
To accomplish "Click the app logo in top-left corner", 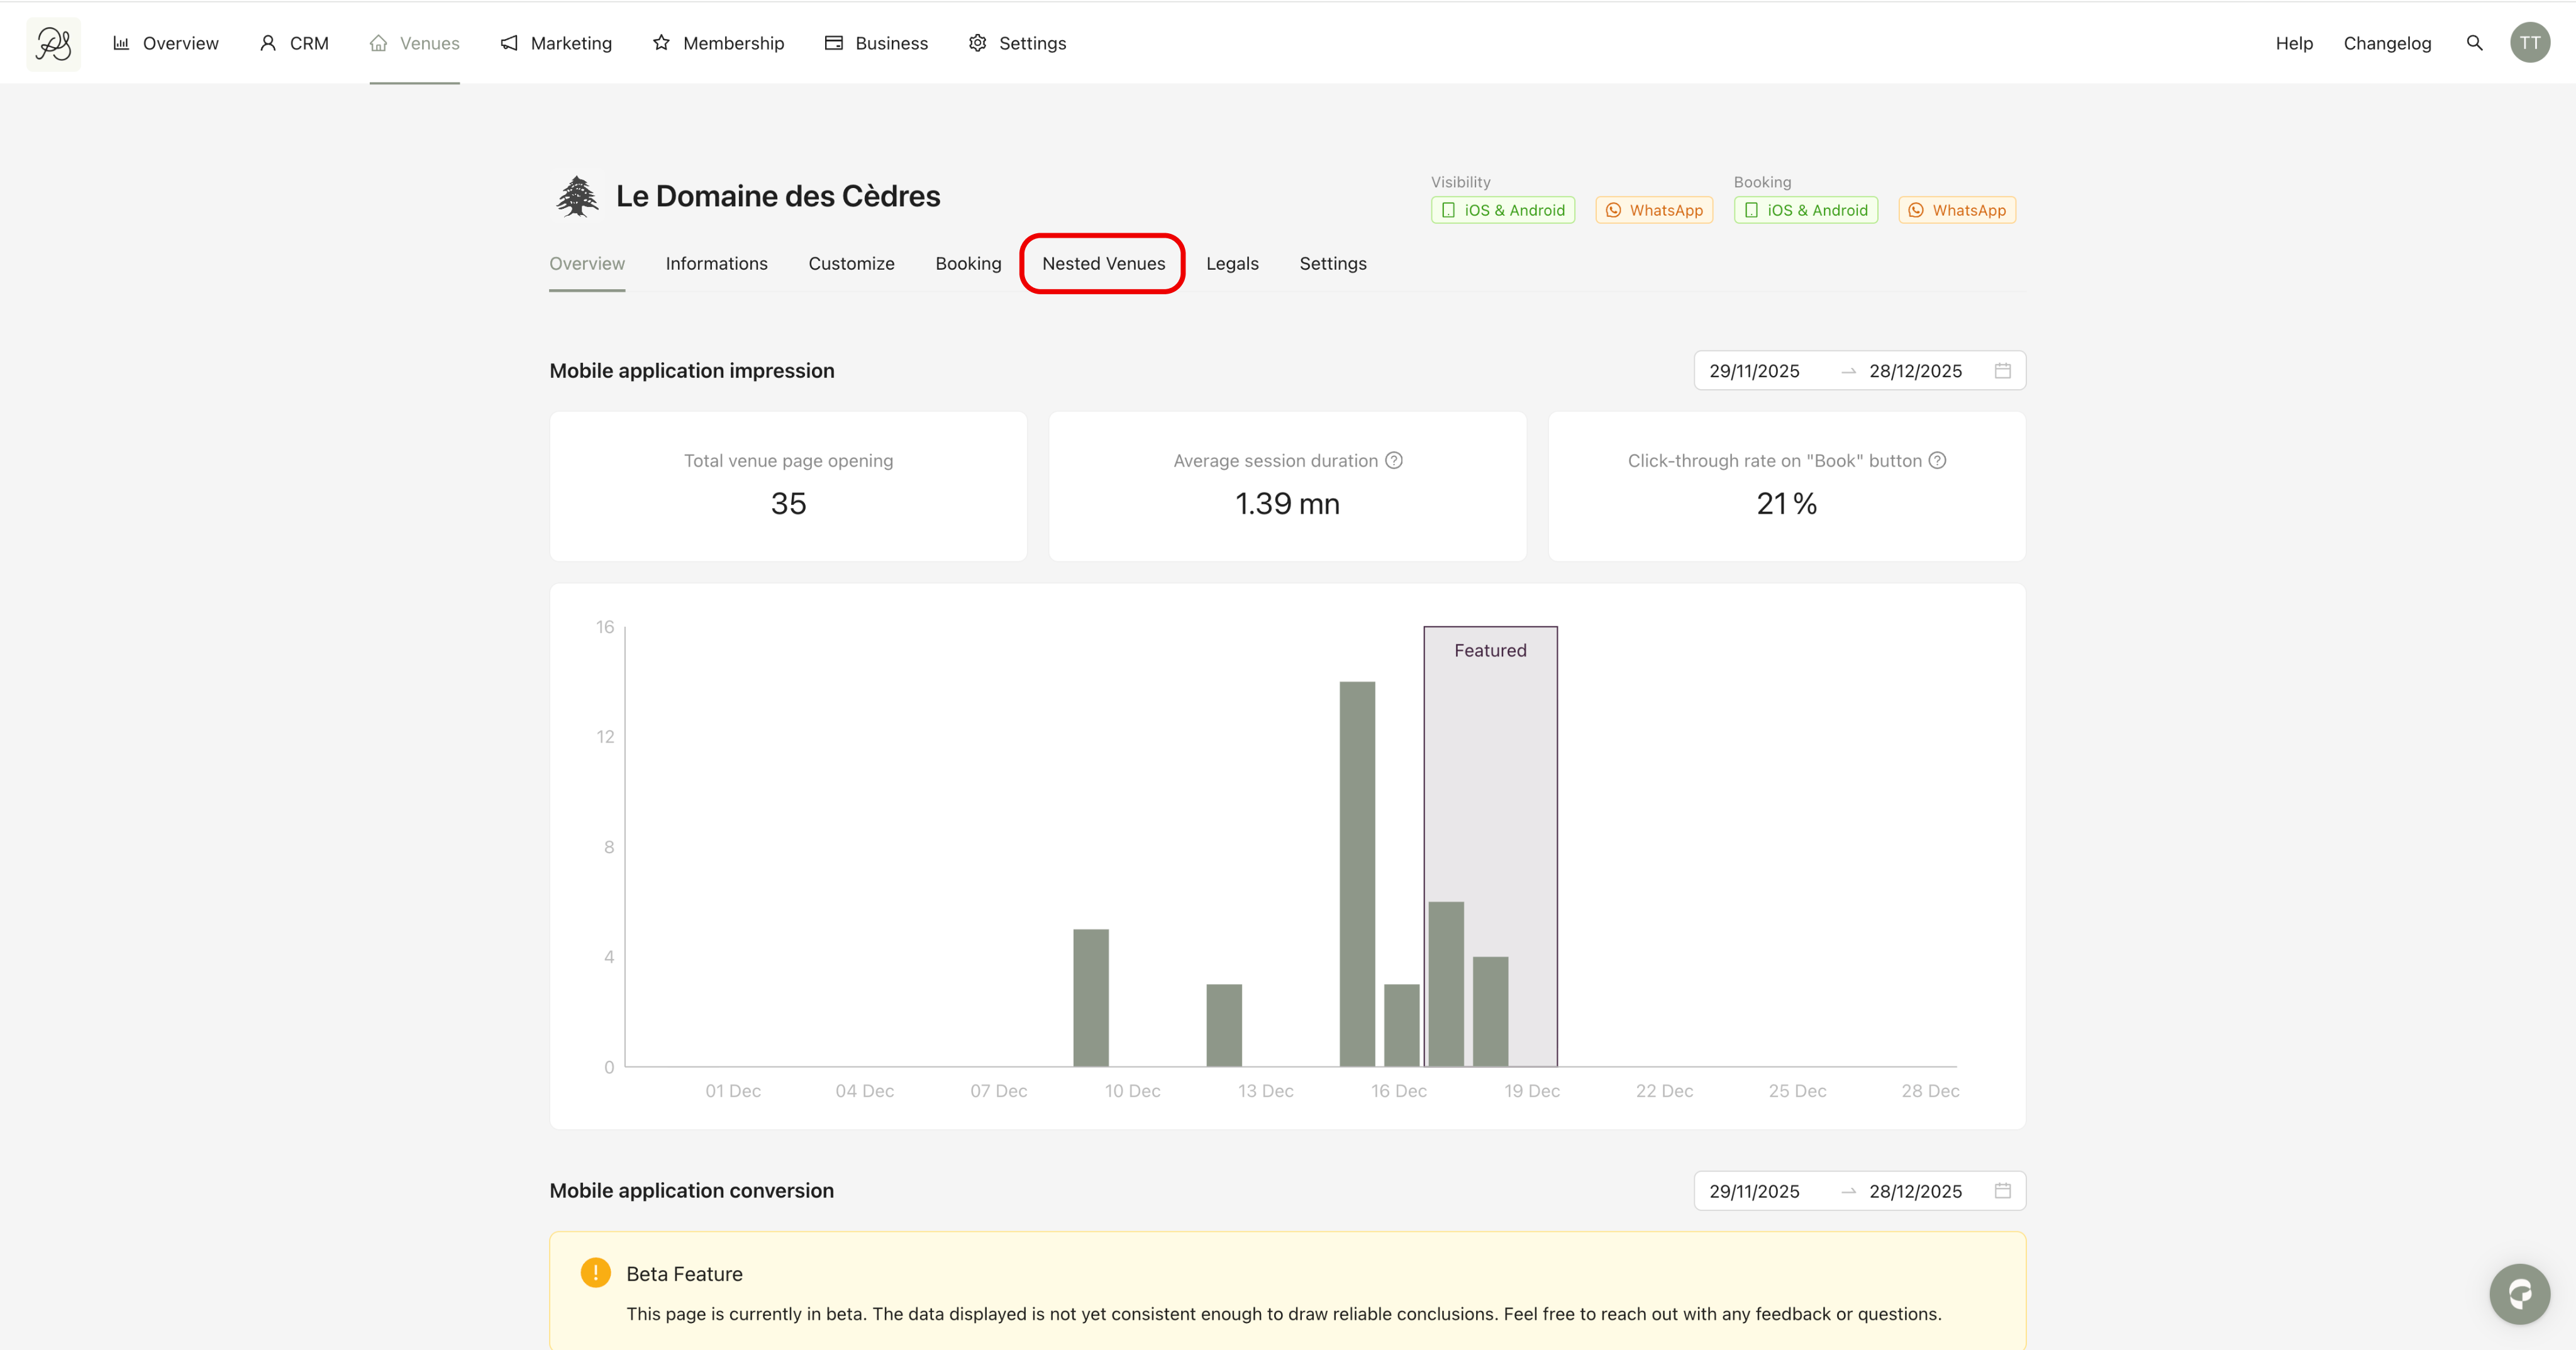I will [x=53, y=43].
